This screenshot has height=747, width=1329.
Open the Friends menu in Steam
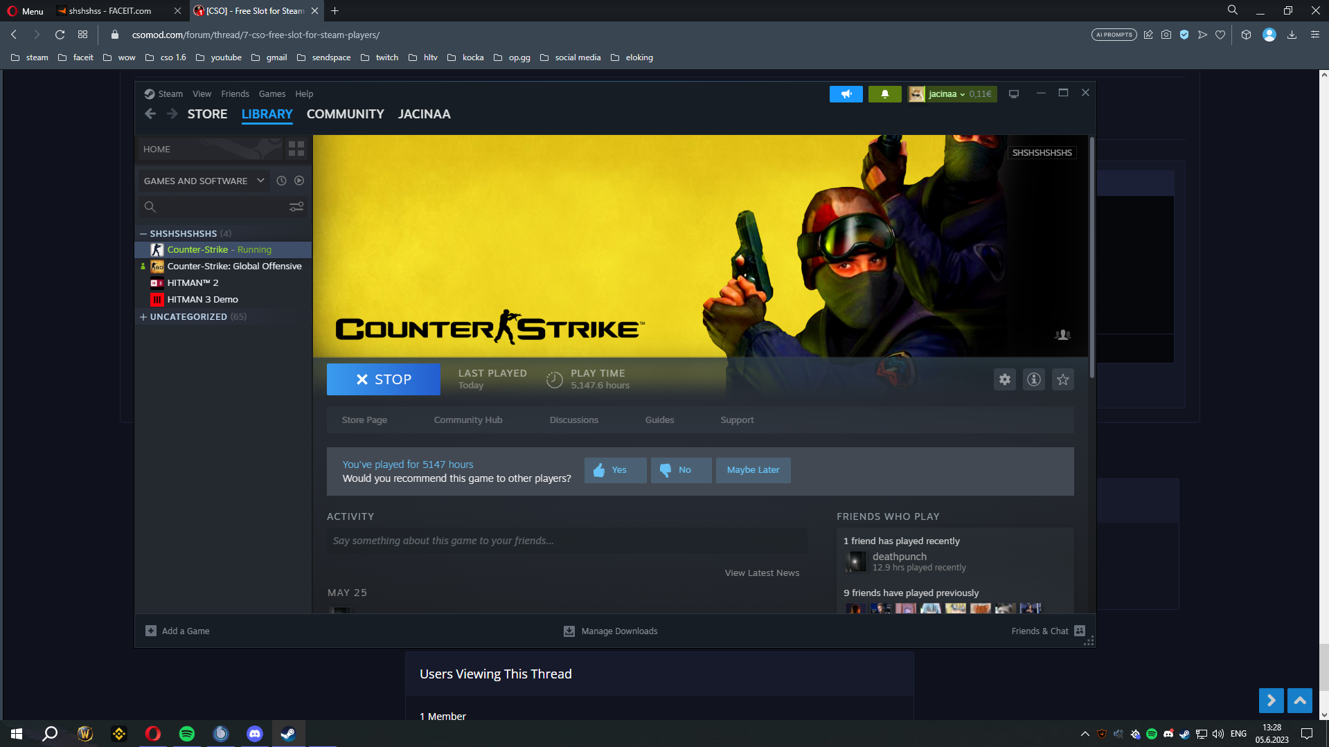point(235,94)
